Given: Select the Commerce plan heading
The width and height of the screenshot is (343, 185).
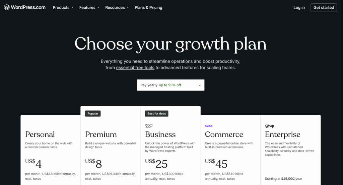Looking at the screenshot, I should (x=224, y=134).
